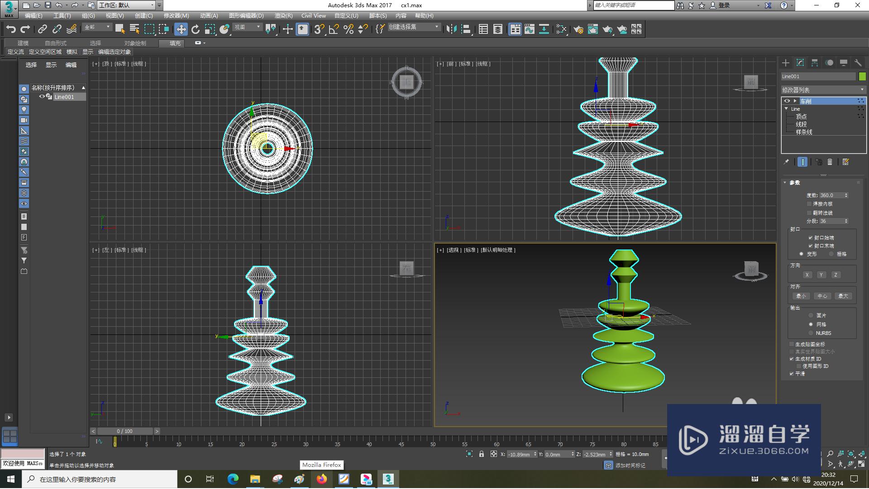Click Pin Stack icon

click(786, 162)
